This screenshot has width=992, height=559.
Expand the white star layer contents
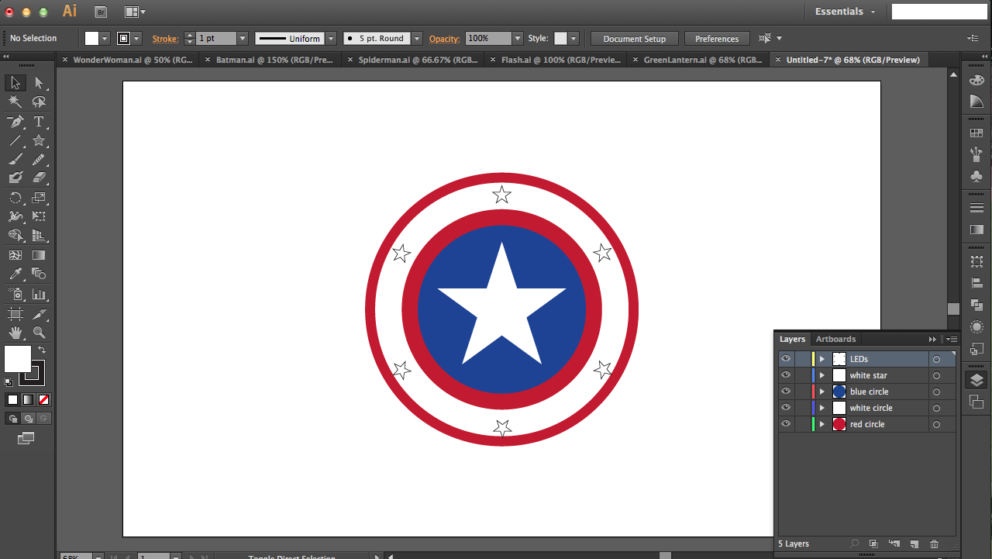pos(822,375)
